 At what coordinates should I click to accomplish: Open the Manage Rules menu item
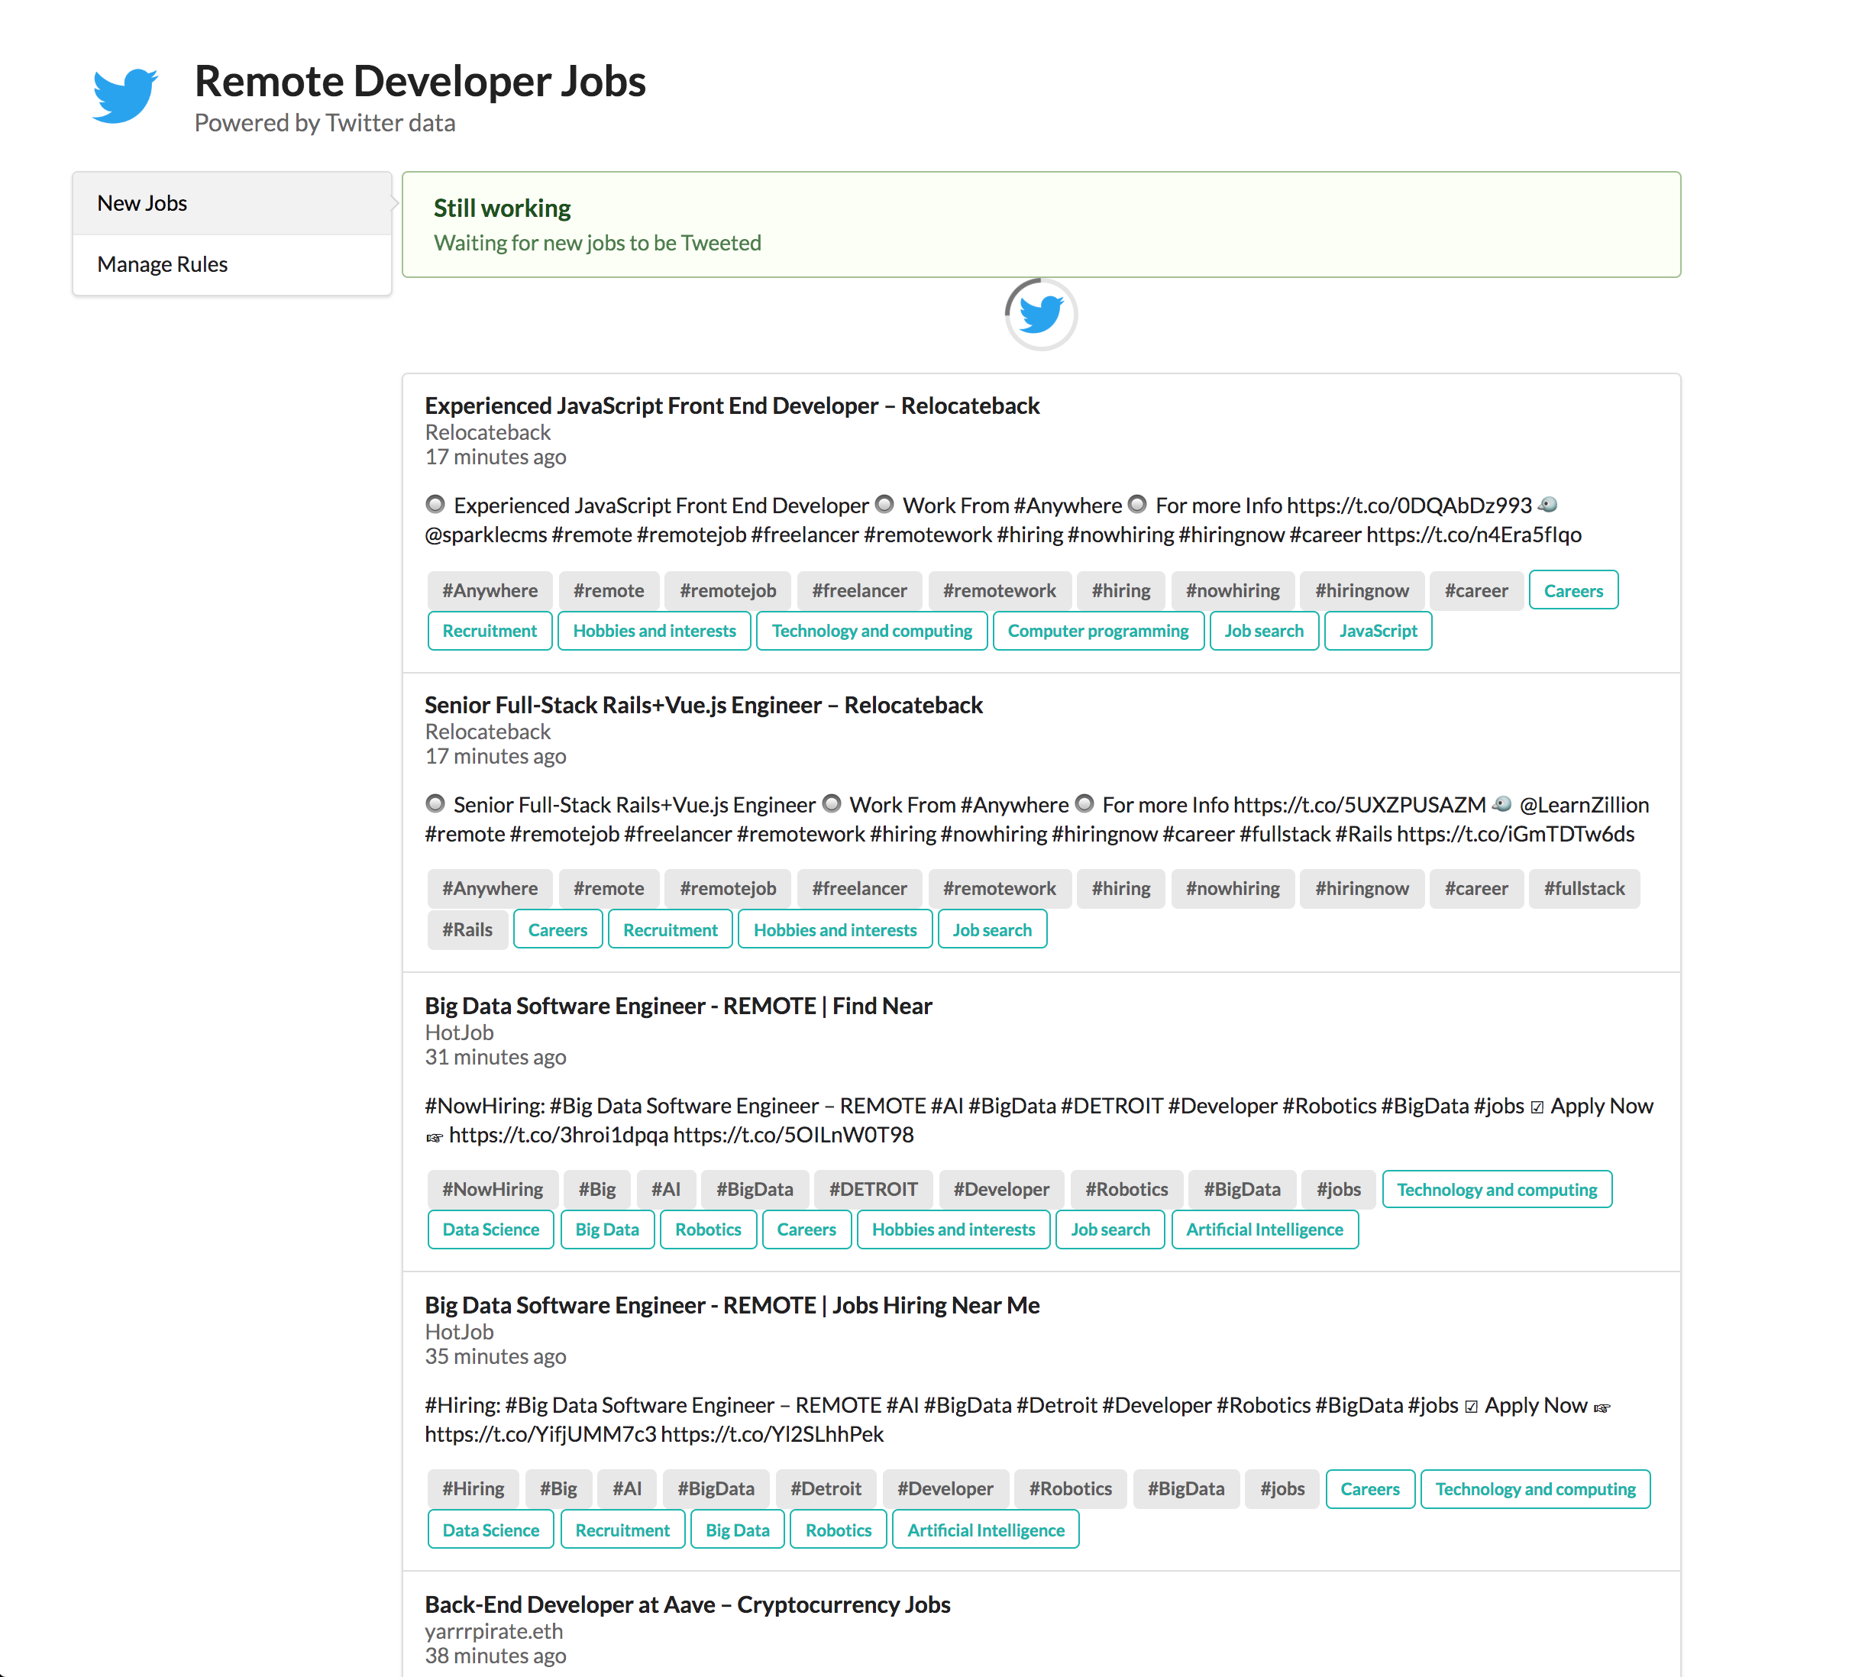click(162, 264)
